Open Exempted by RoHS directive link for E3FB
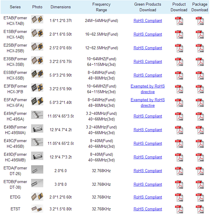The height and width of the screenshot is (216, 211). (148, 89)
